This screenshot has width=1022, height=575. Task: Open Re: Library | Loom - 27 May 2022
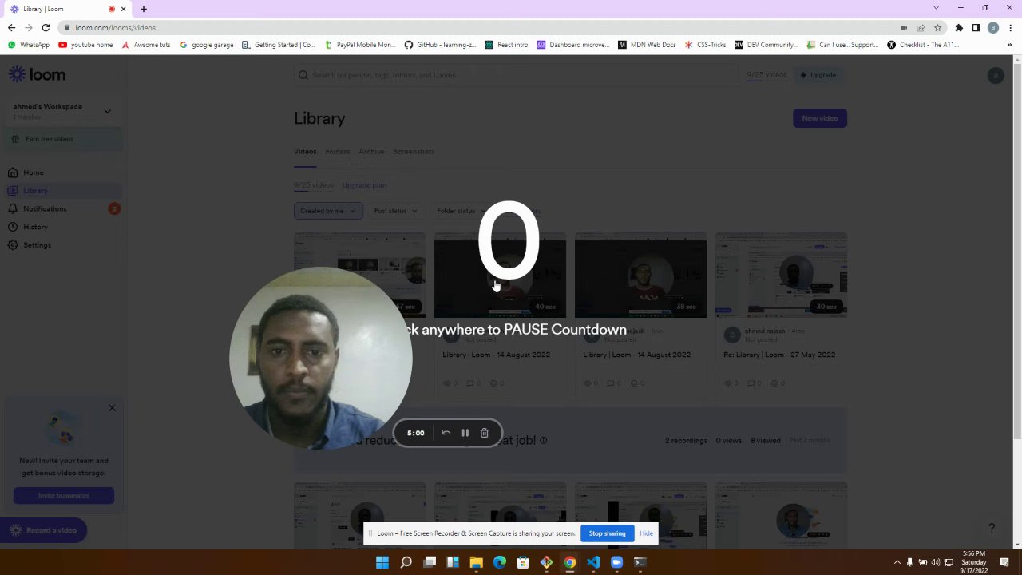(779, 355)
